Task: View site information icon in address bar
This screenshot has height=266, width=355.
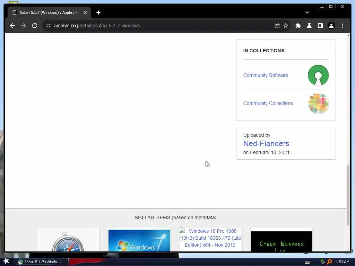Action: (49, 26)
